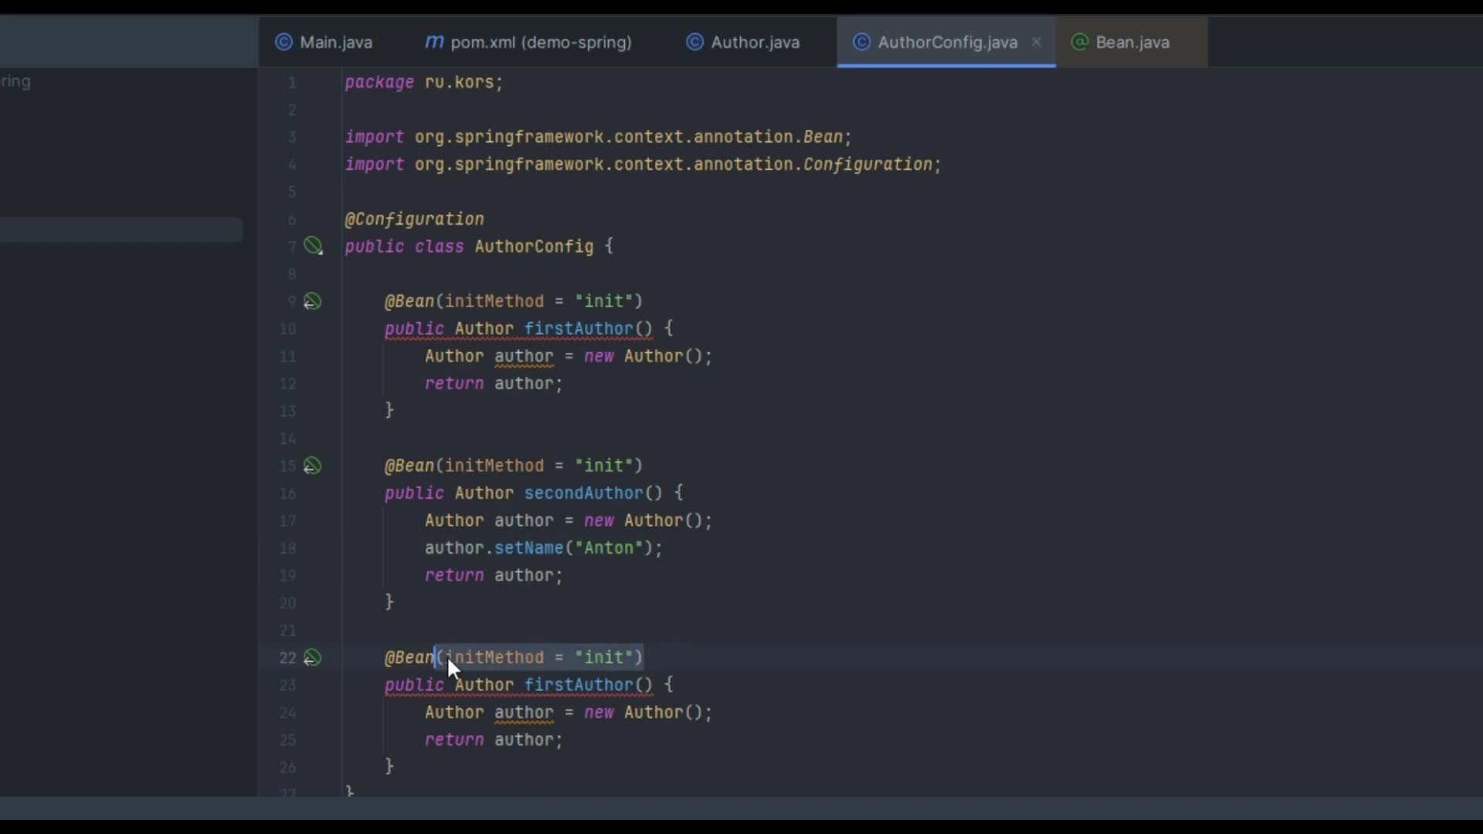The image size is (1483, 834).
Task: Click the firstAuthor method name on line 10
Action: click(x=579, y=329)
